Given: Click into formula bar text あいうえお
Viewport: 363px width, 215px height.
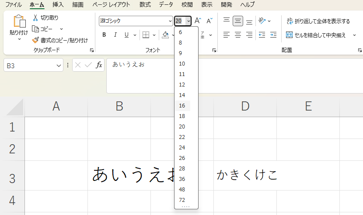Looking at the screenshot, I should [x=129, y=65].
